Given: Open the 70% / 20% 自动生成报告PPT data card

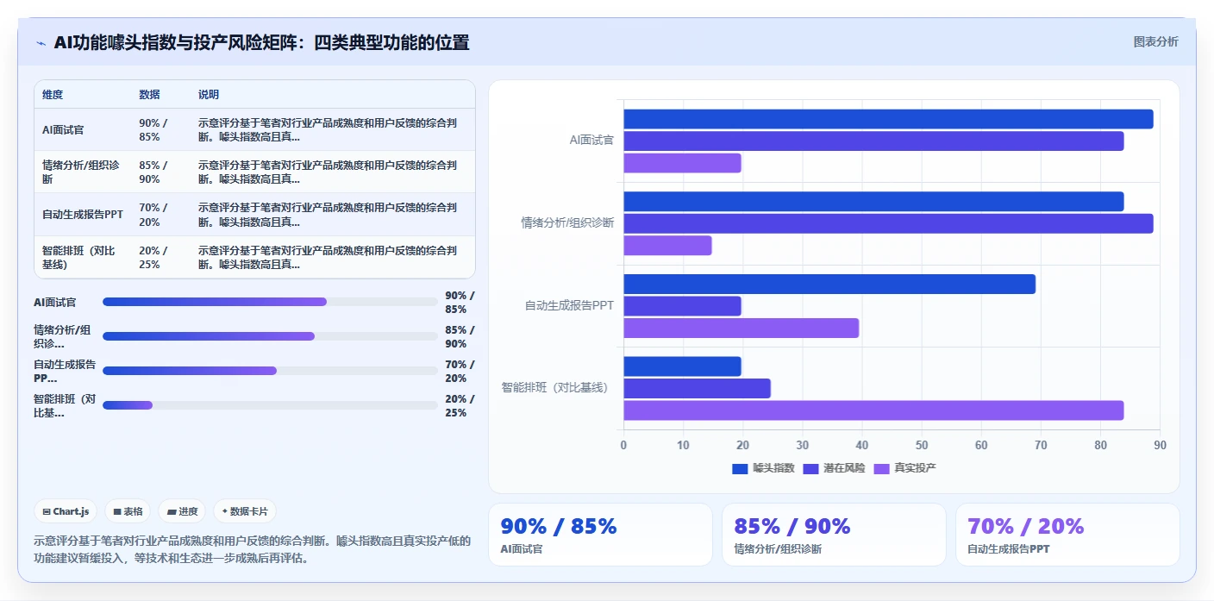Looking at the screenshot, I should point(1067,535).
